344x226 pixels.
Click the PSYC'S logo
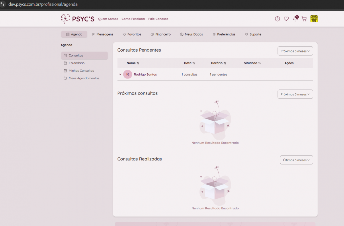pyautogui.click(x=77, y=19)
